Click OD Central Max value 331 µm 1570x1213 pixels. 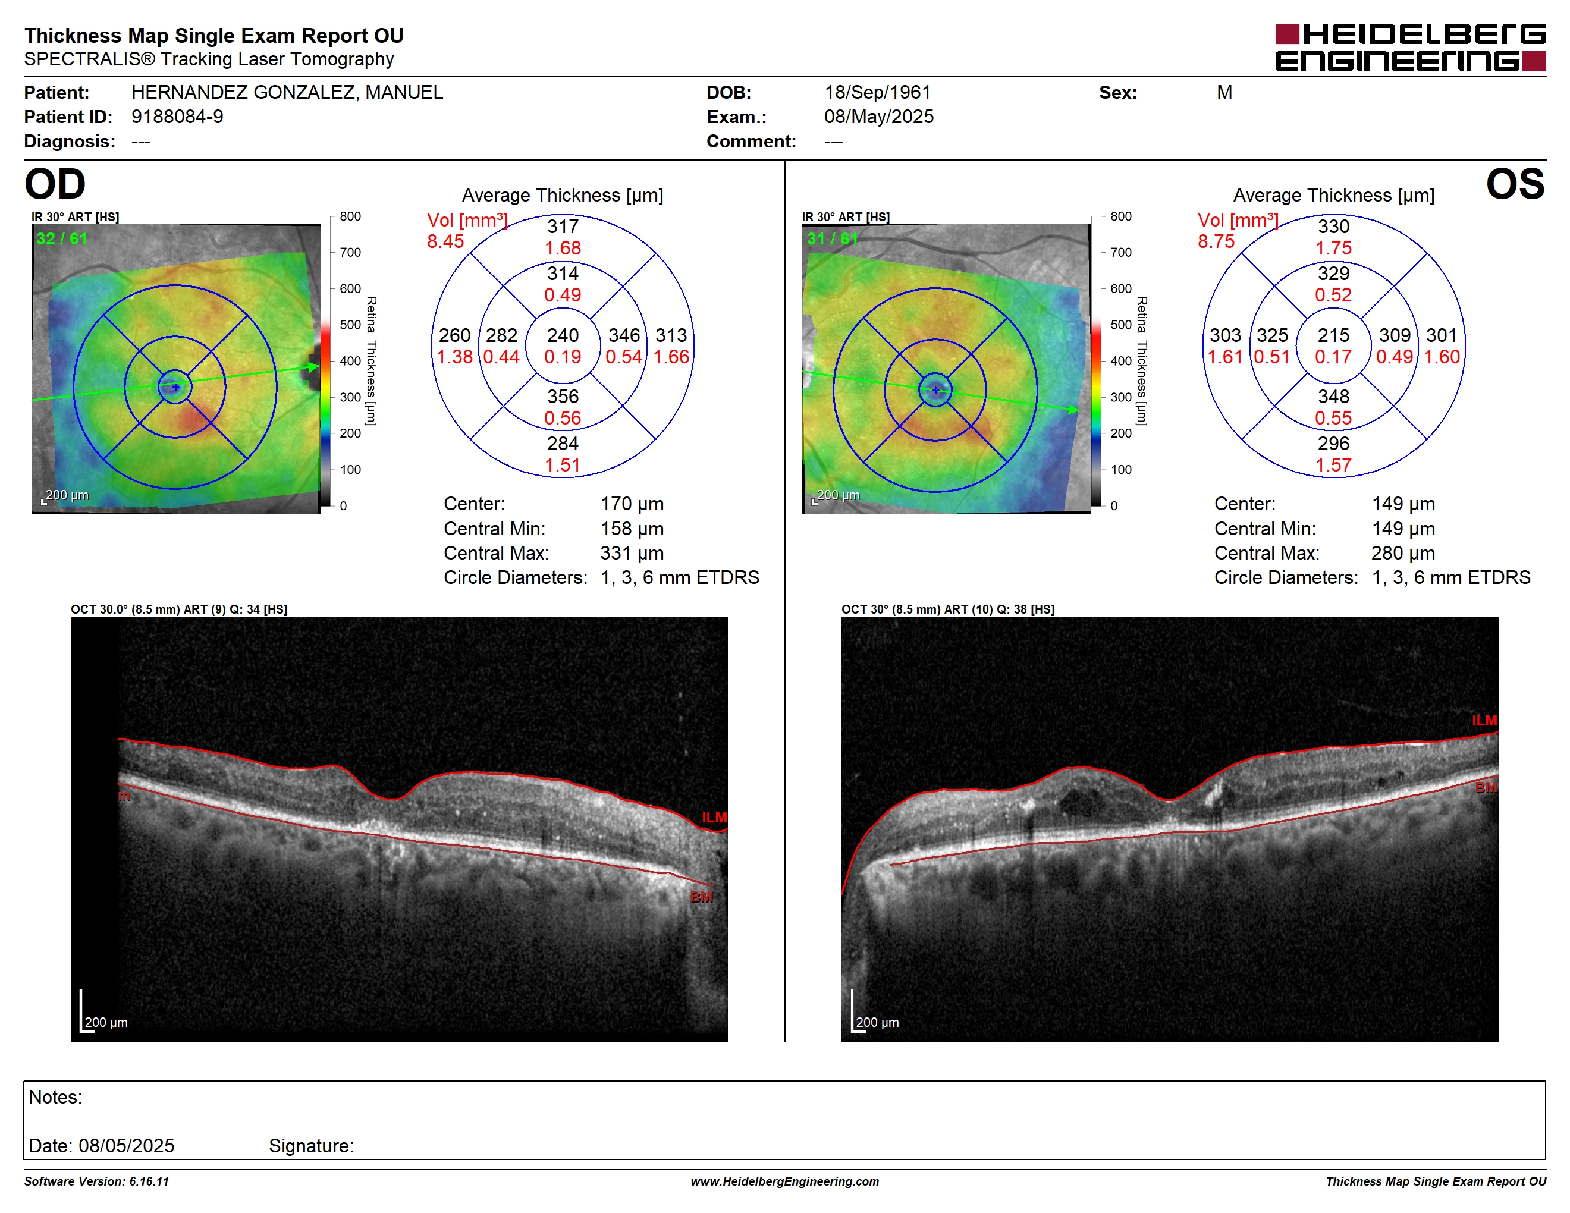tap(632, 554)
